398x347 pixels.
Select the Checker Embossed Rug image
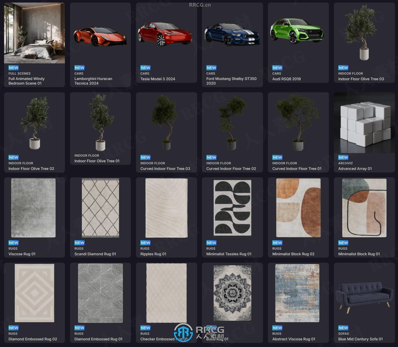[166, 293]
